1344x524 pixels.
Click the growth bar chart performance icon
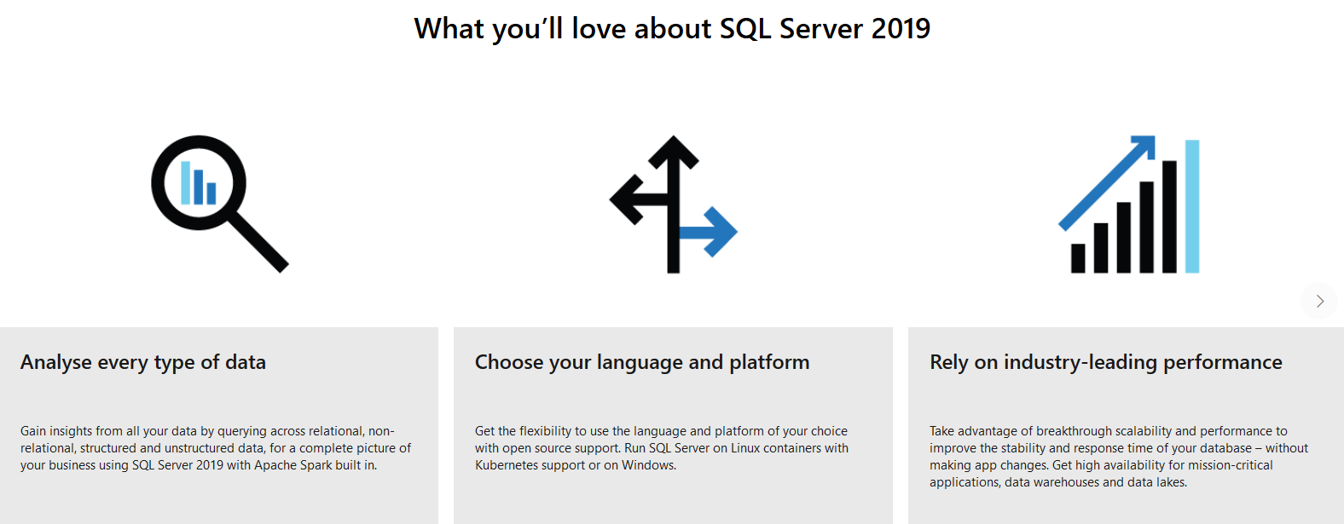[x=1128, y=204]
